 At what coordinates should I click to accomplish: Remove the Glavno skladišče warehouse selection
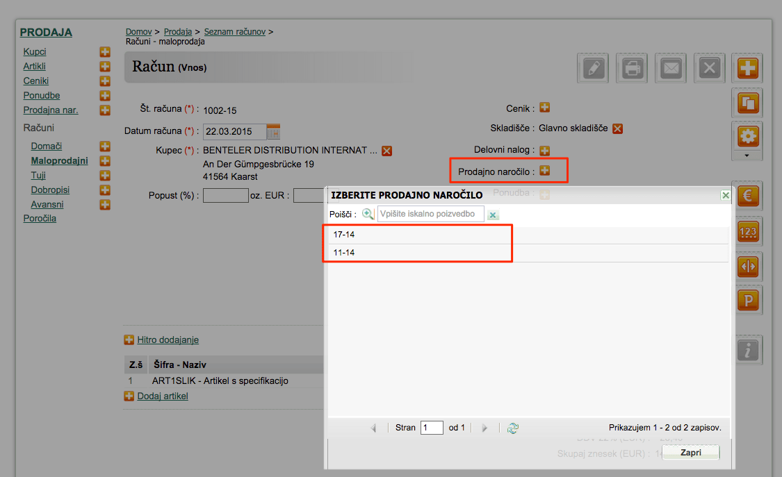pyautogui.click(x=617, y=128)
